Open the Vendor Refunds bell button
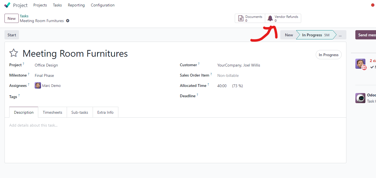The image size is (376, 178). pyautogui.click(x=283, y=18)
